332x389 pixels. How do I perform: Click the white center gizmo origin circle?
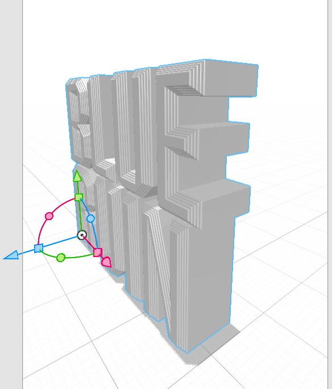(x=82, y=235)
